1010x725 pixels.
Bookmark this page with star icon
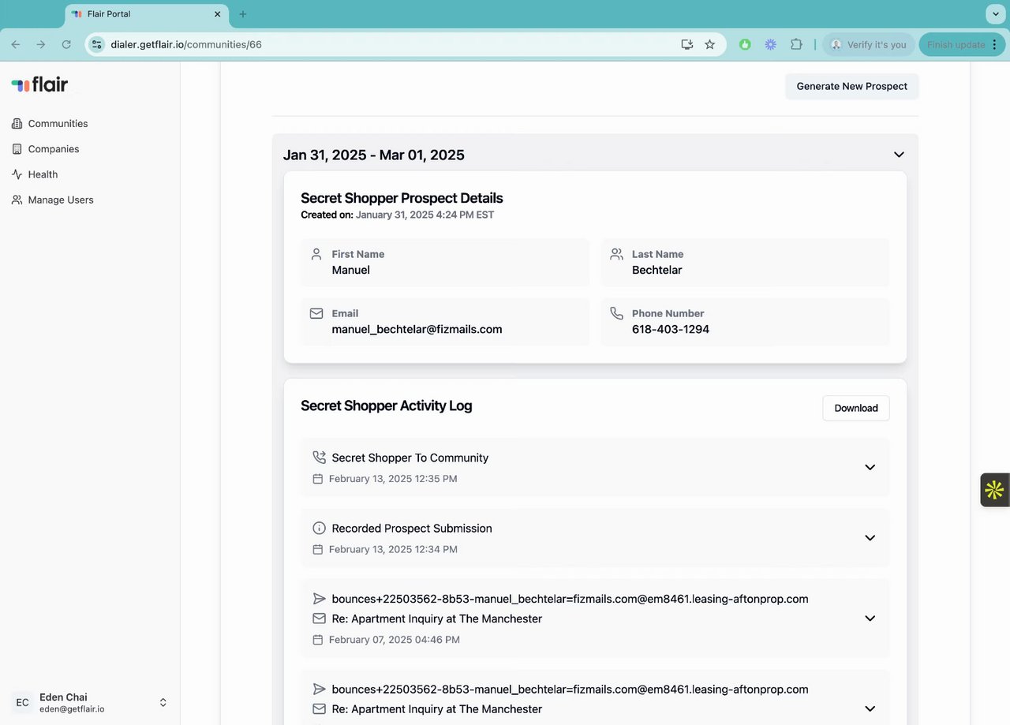point(709,45)
